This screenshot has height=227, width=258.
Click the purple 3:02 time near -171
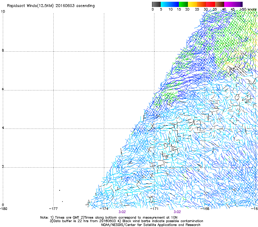click(x=177, y=212)
